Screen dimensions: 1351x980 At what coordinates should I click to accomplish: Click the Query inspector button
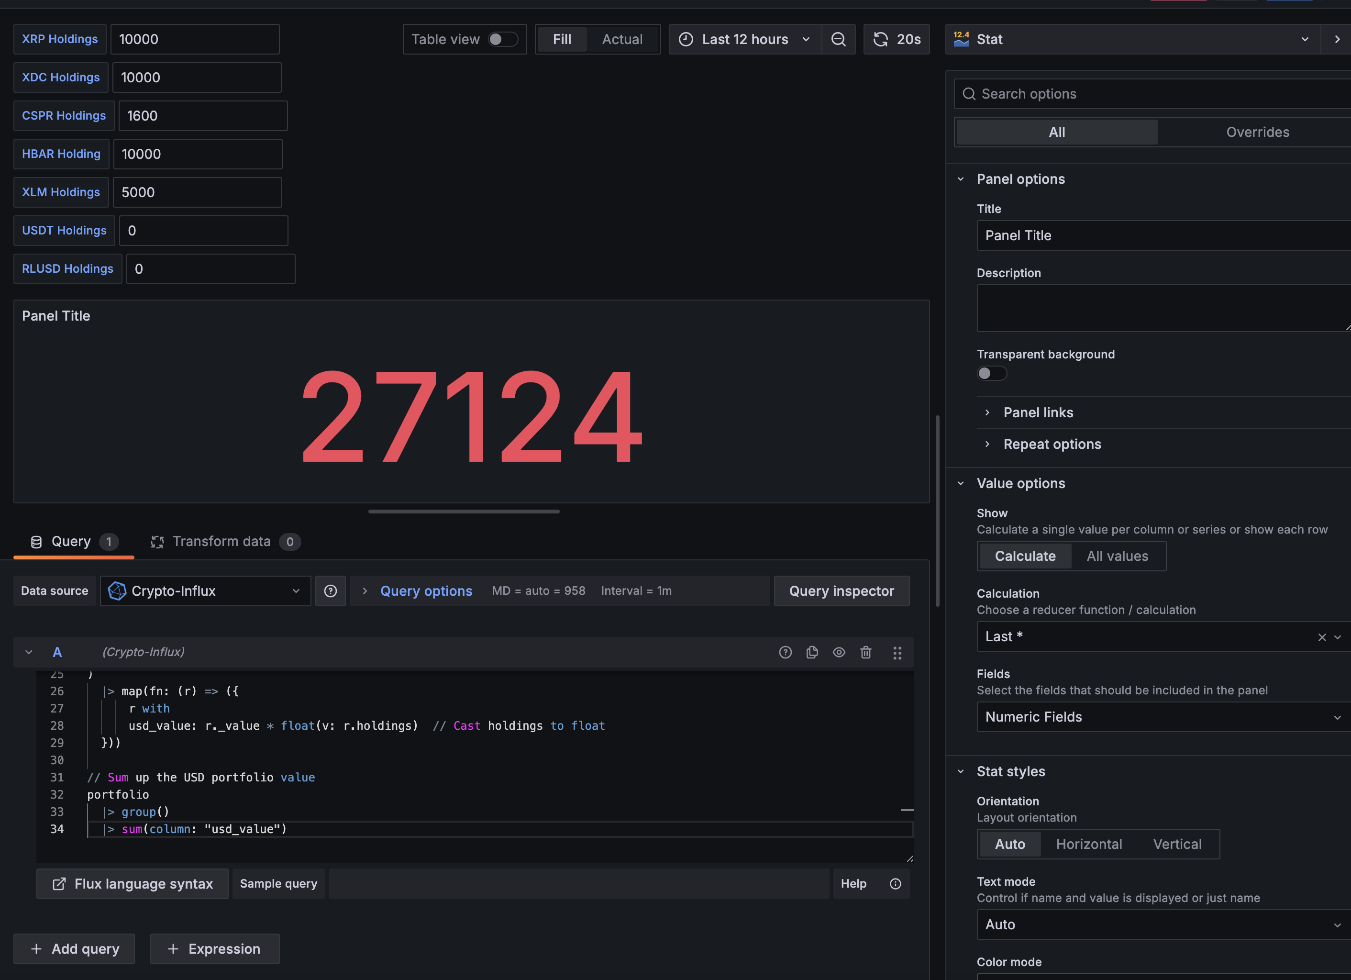841,591
